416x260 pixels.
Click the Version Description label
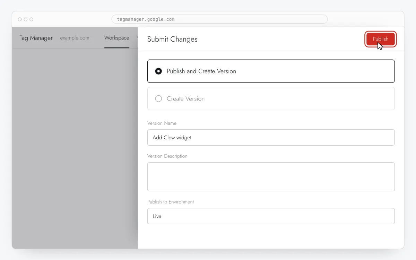[167, 156]
